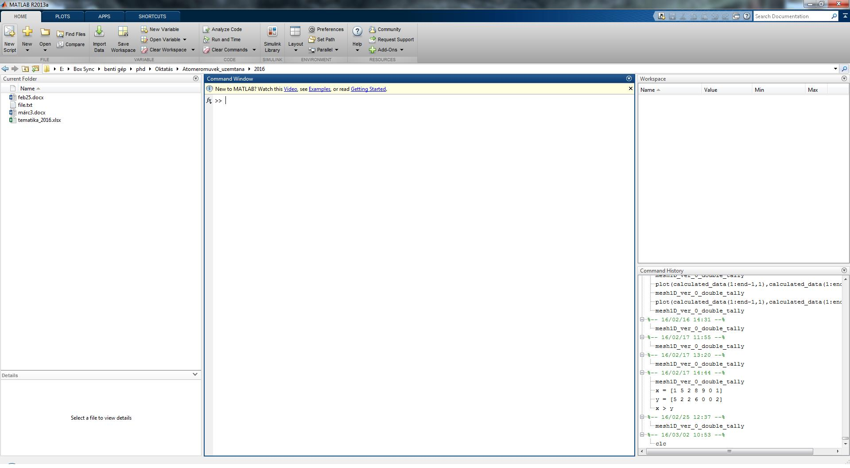The height and width of the screenshot is (468, 850).
Task: Switch to the PLOTS tab
Action: click(62, 16)
